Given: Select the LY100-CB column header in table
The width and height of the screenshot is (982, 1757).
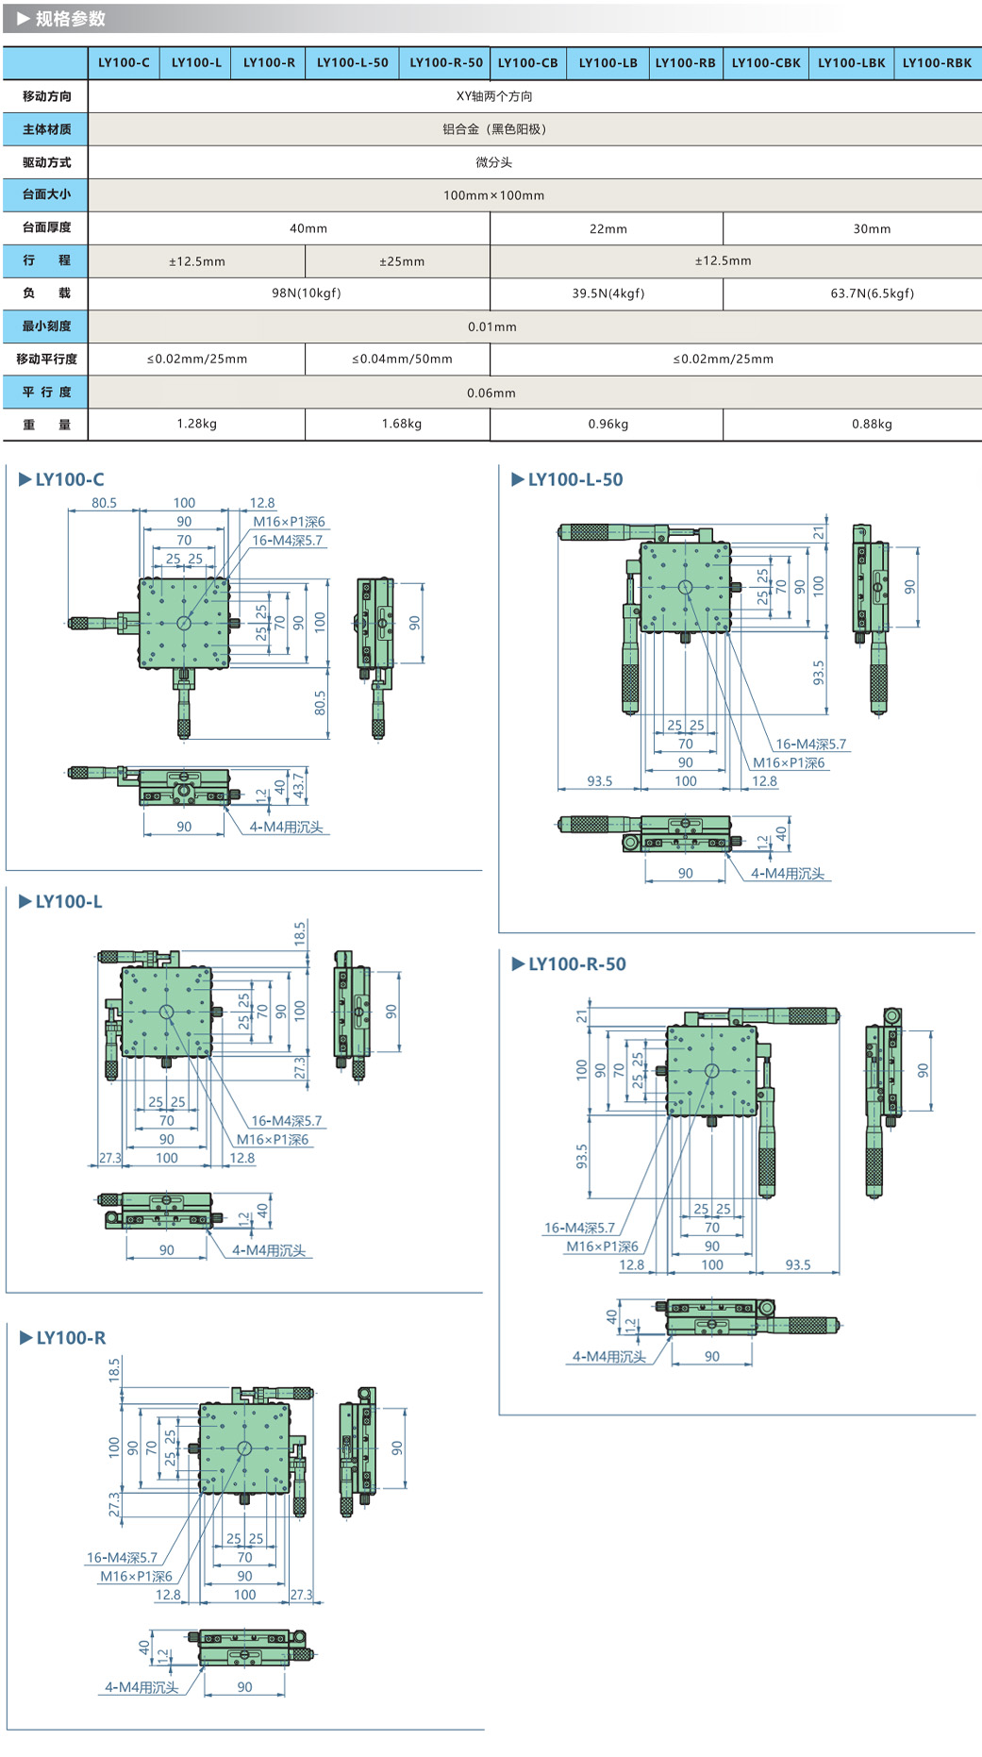Looking at the screenshot, I should pyautogui.click(x=527, y=63).
